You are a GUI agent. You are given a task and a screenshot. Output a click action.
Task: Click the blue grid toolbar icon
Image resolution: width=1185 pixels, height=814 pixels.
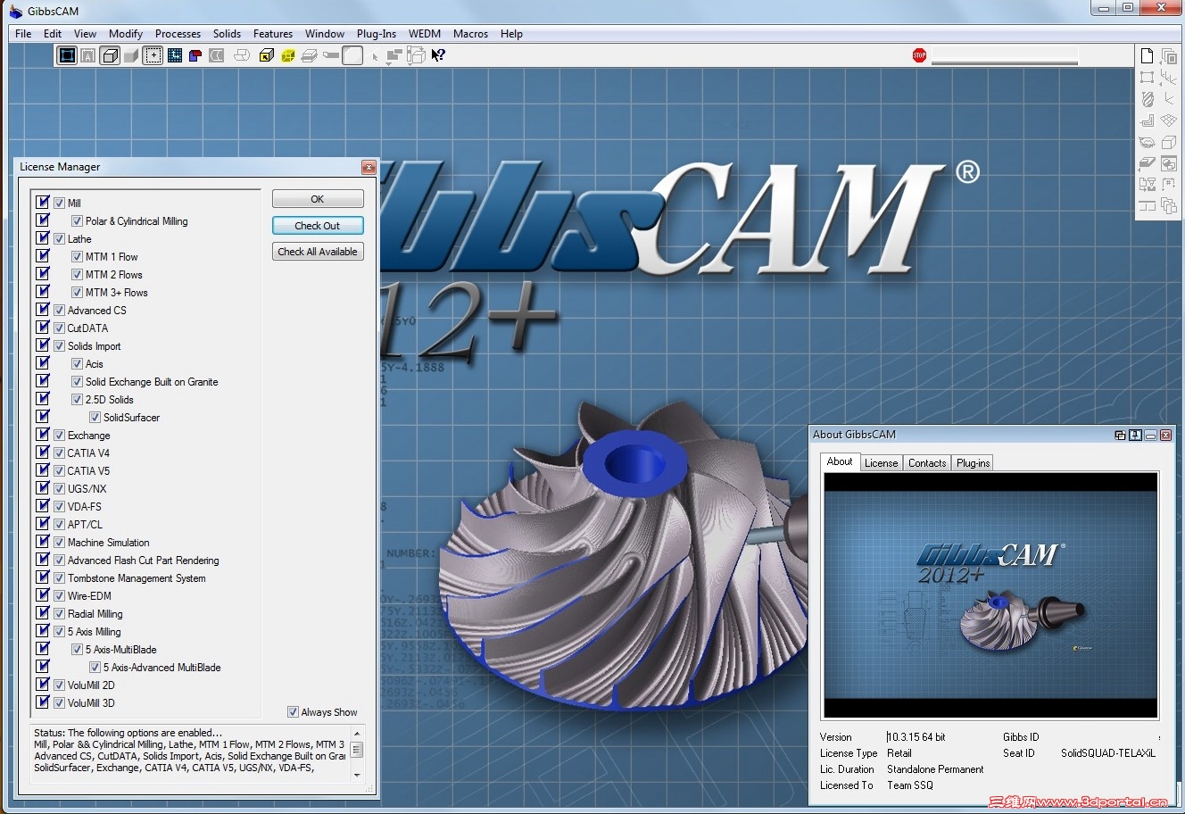point(175,55)
